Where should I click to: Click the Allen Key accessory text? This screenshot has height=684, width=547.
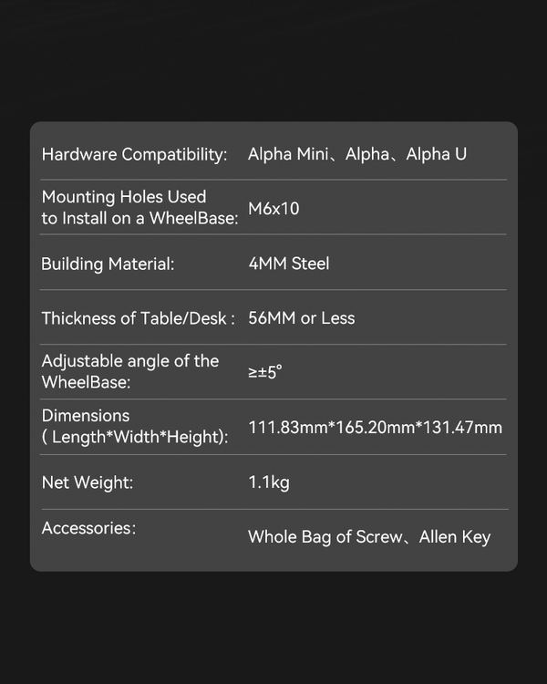(454, 537)
